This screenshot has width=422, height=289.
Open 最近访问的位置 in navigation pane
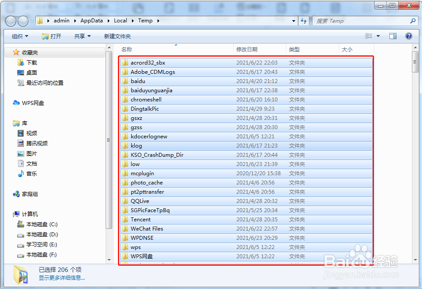40,83
